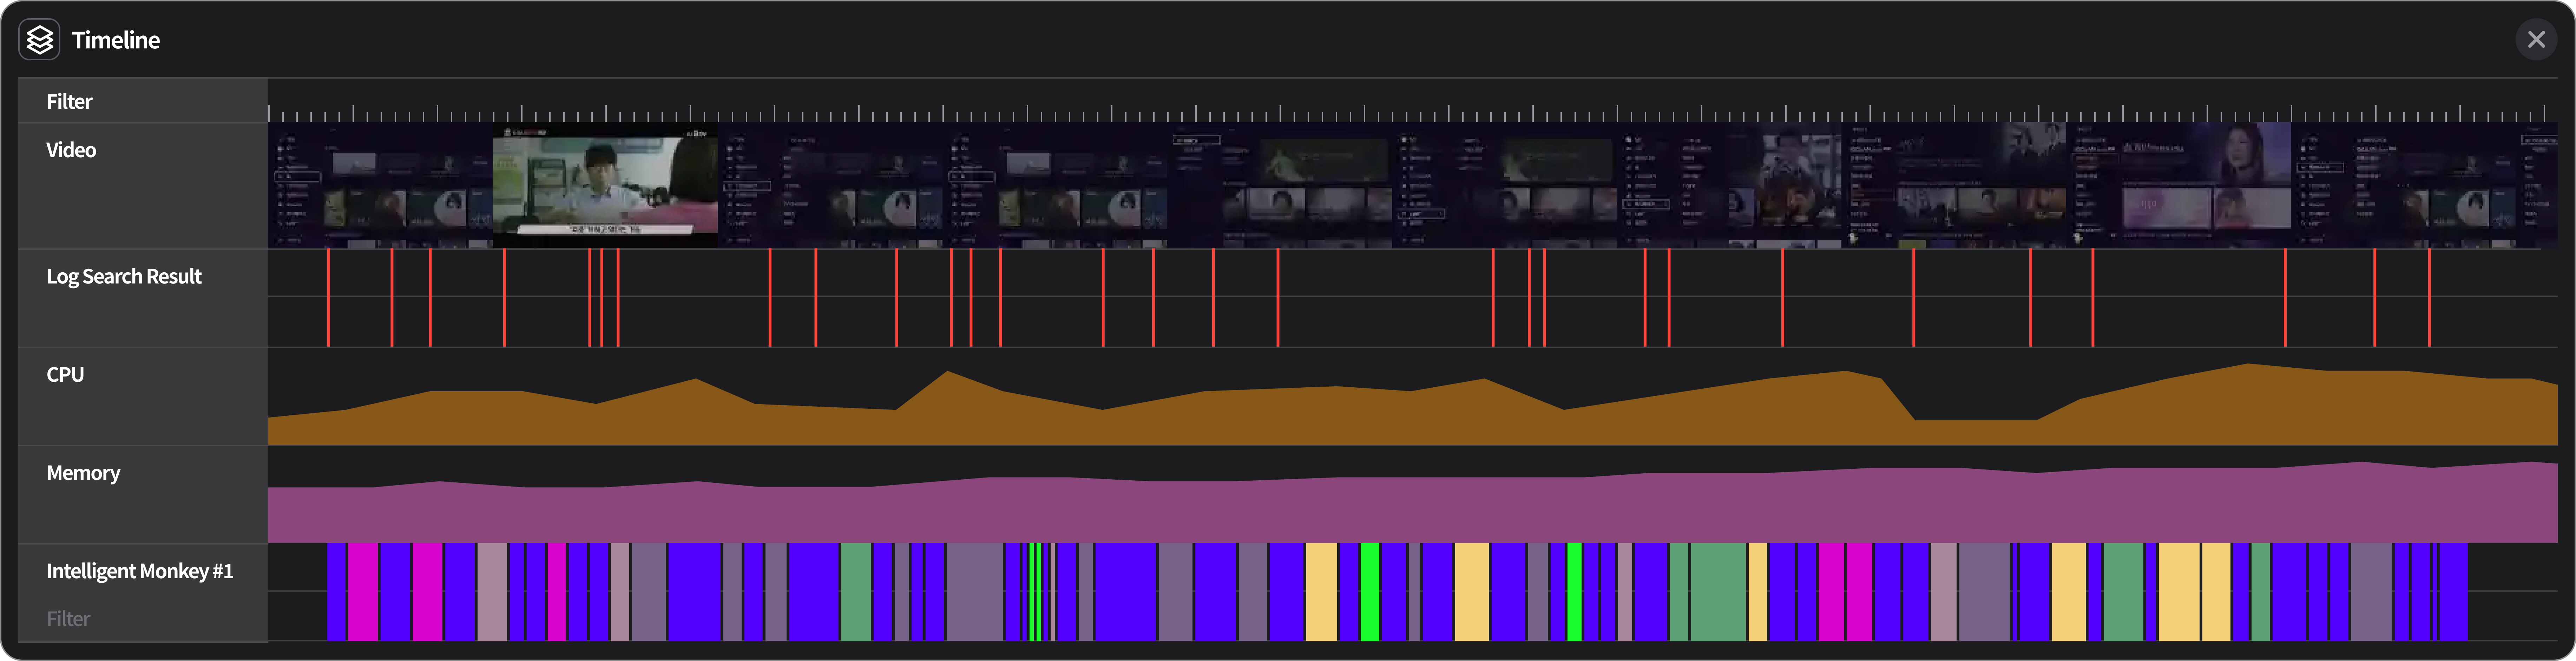This screenshot has height=661, width=2576.
Task: Jump to the last red log search marker
Action: pos(2429,298)
